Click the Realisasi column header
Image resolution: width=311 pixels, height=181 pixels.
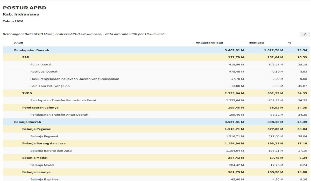pyautogui.click(x=256, y=43)
